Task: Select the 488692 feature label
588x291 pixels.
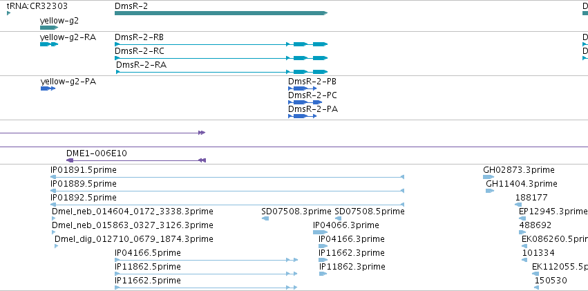Action: tap(535, 225)
